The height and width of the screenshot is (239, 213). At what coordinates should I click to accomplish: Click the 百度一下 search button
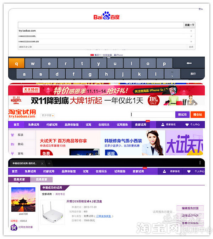[x=189, y=25]
